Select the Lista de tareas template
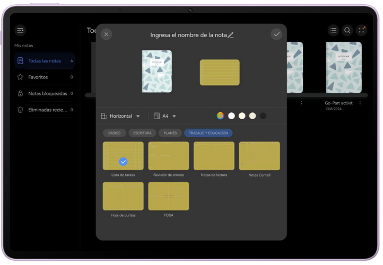 pyautogui.click(x=123, y=156)
